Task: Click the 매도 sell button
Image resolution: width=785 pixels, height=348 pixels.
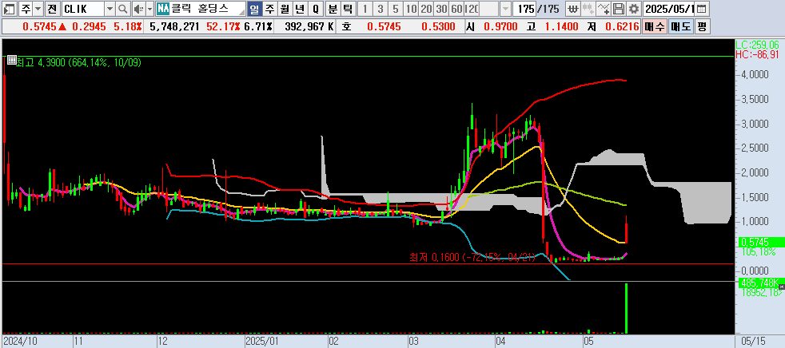Action: coord(680,26)
